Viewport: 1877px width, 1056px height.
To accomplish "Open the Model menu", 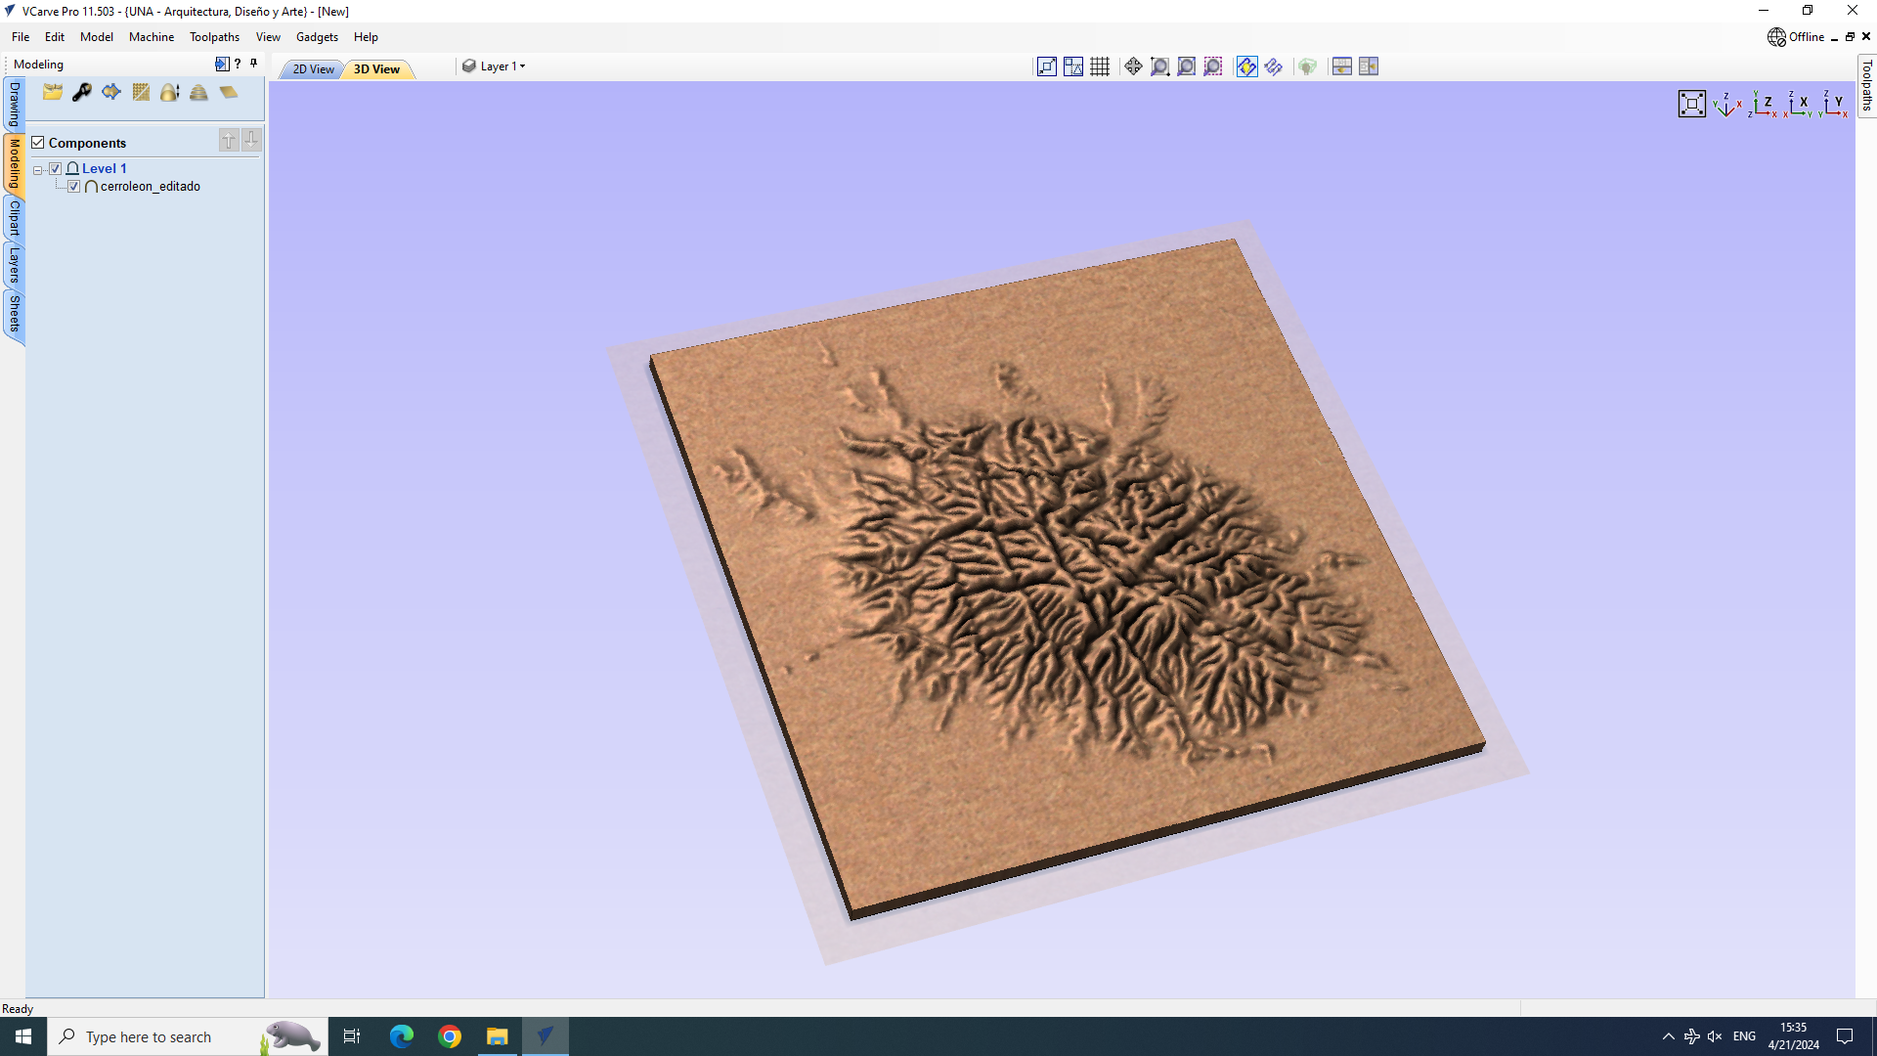I will click(x=97, y=37).
